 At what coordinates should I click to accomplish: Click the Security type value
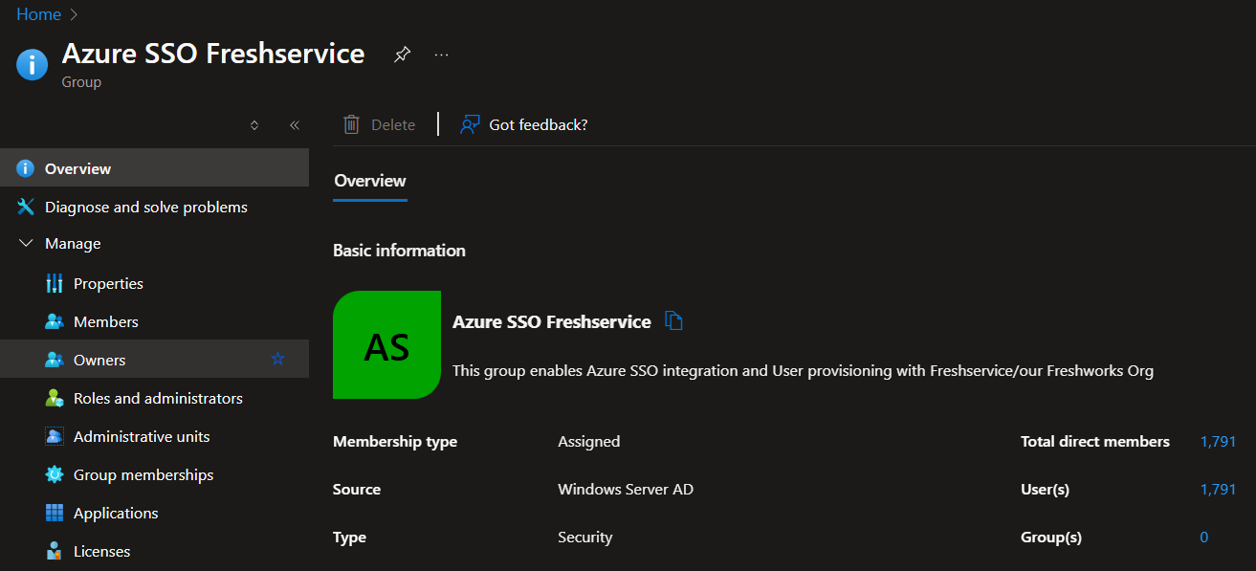(585, 537)
